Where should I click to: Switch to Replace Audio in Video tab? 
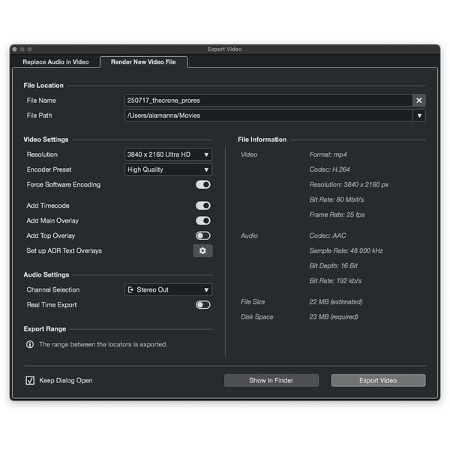(54, 61)
